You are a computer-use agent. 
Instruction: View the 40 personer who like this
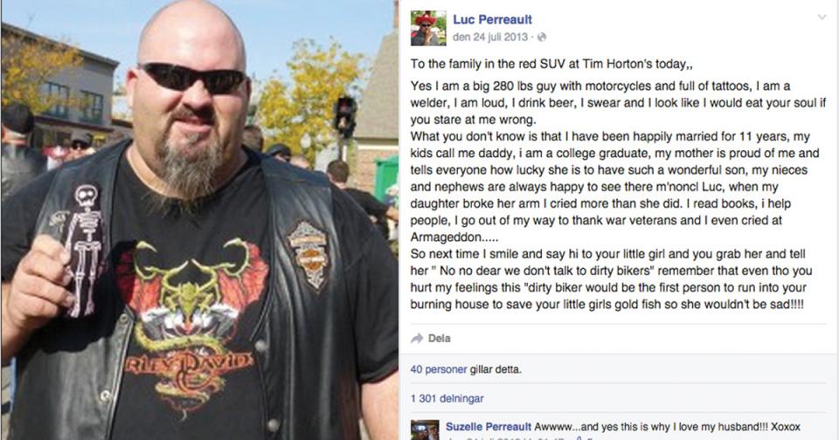[438, 369]
